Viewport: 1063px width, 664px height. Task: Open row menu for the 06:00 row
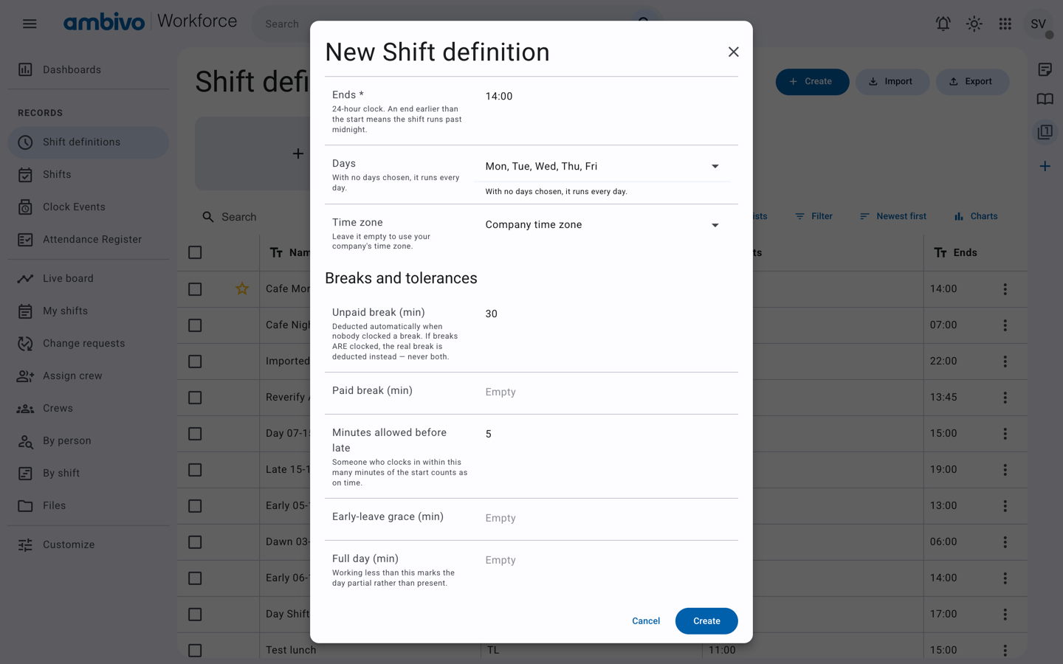coord(1005,542)
